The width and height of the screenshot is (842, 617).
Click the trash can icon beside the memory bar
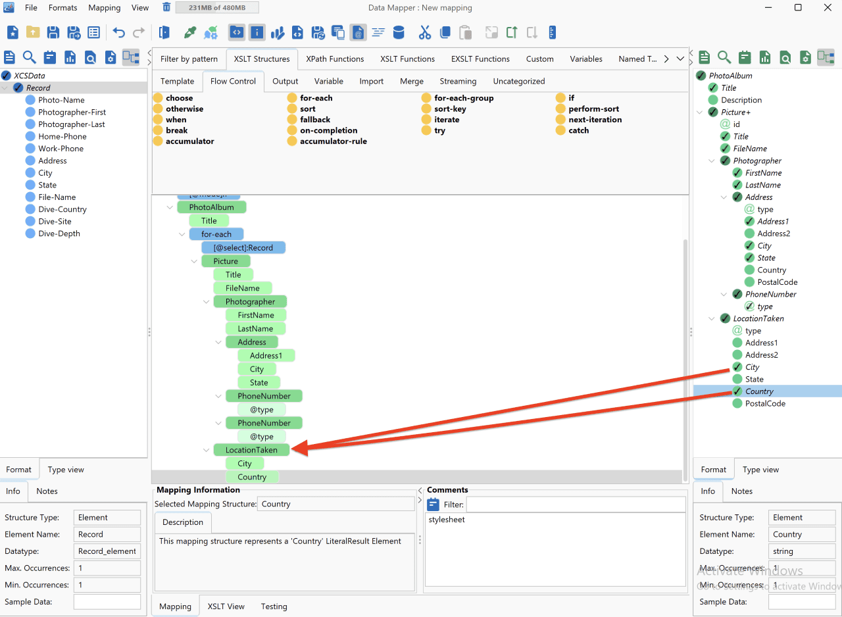[x=166, y=7]
